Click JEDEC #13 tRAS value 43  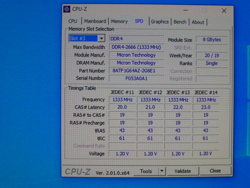pyautogui.click(x=178, y=130)
